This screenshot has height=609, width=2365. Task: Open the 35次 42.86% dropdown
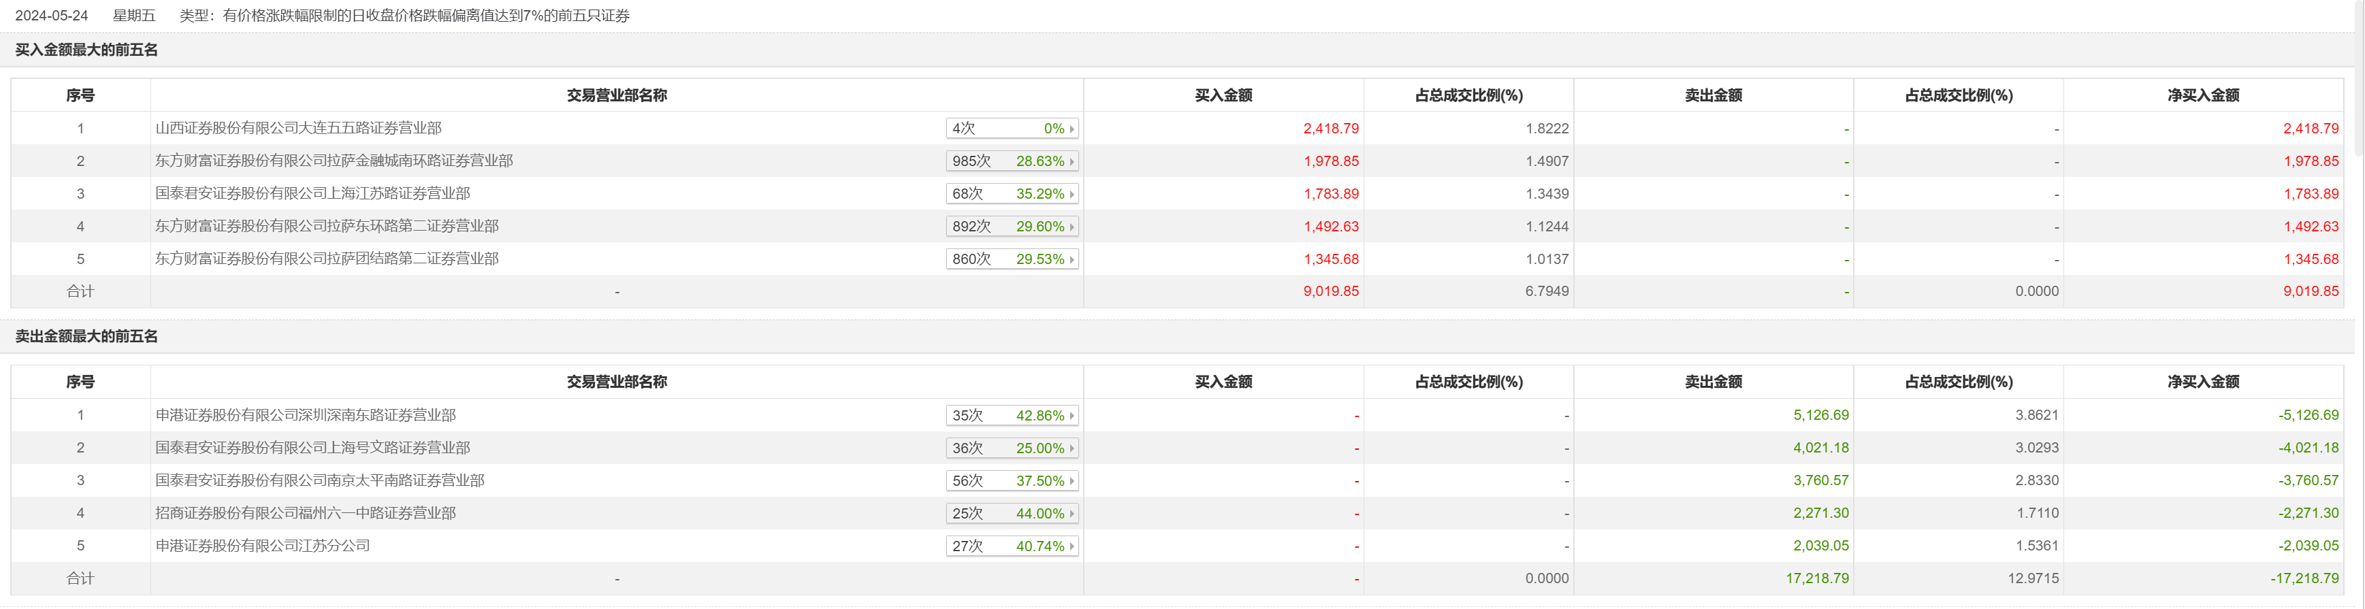pos(1012,416)
